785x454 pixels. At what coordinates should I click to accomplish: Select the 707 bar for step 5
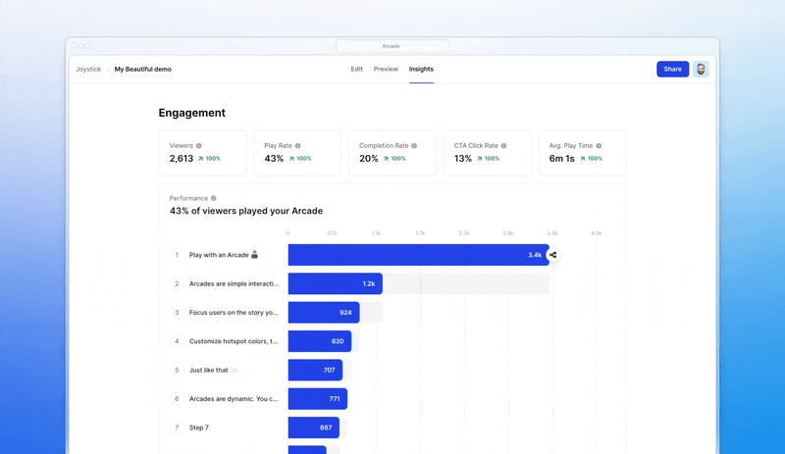[315, 370]
